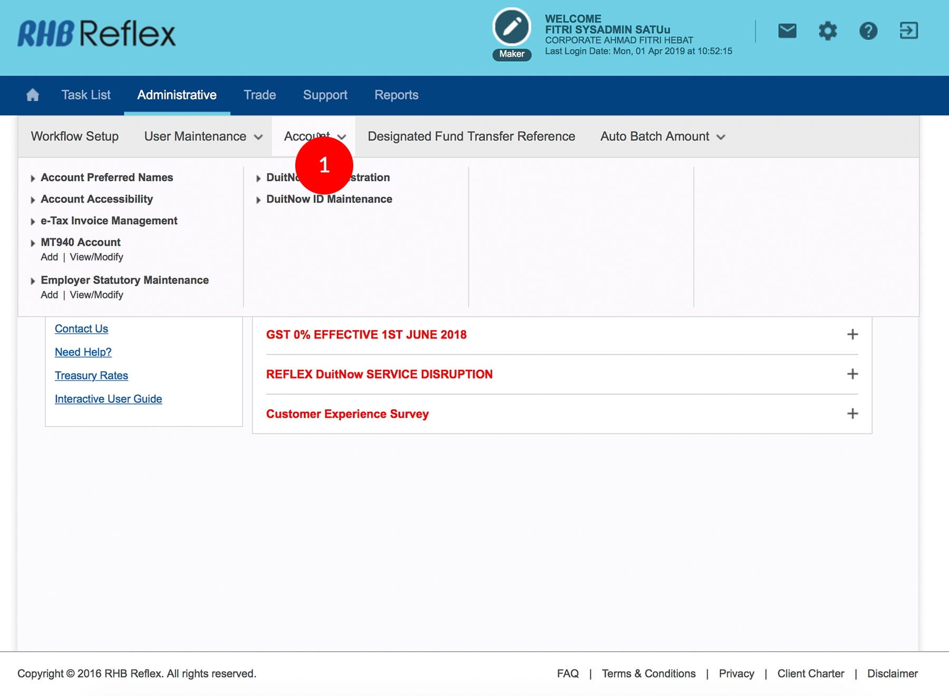Click View/Modify under Employer Statutory Maintenance
The width and height of the screenshot is (949, 696).
coord(96,295)
